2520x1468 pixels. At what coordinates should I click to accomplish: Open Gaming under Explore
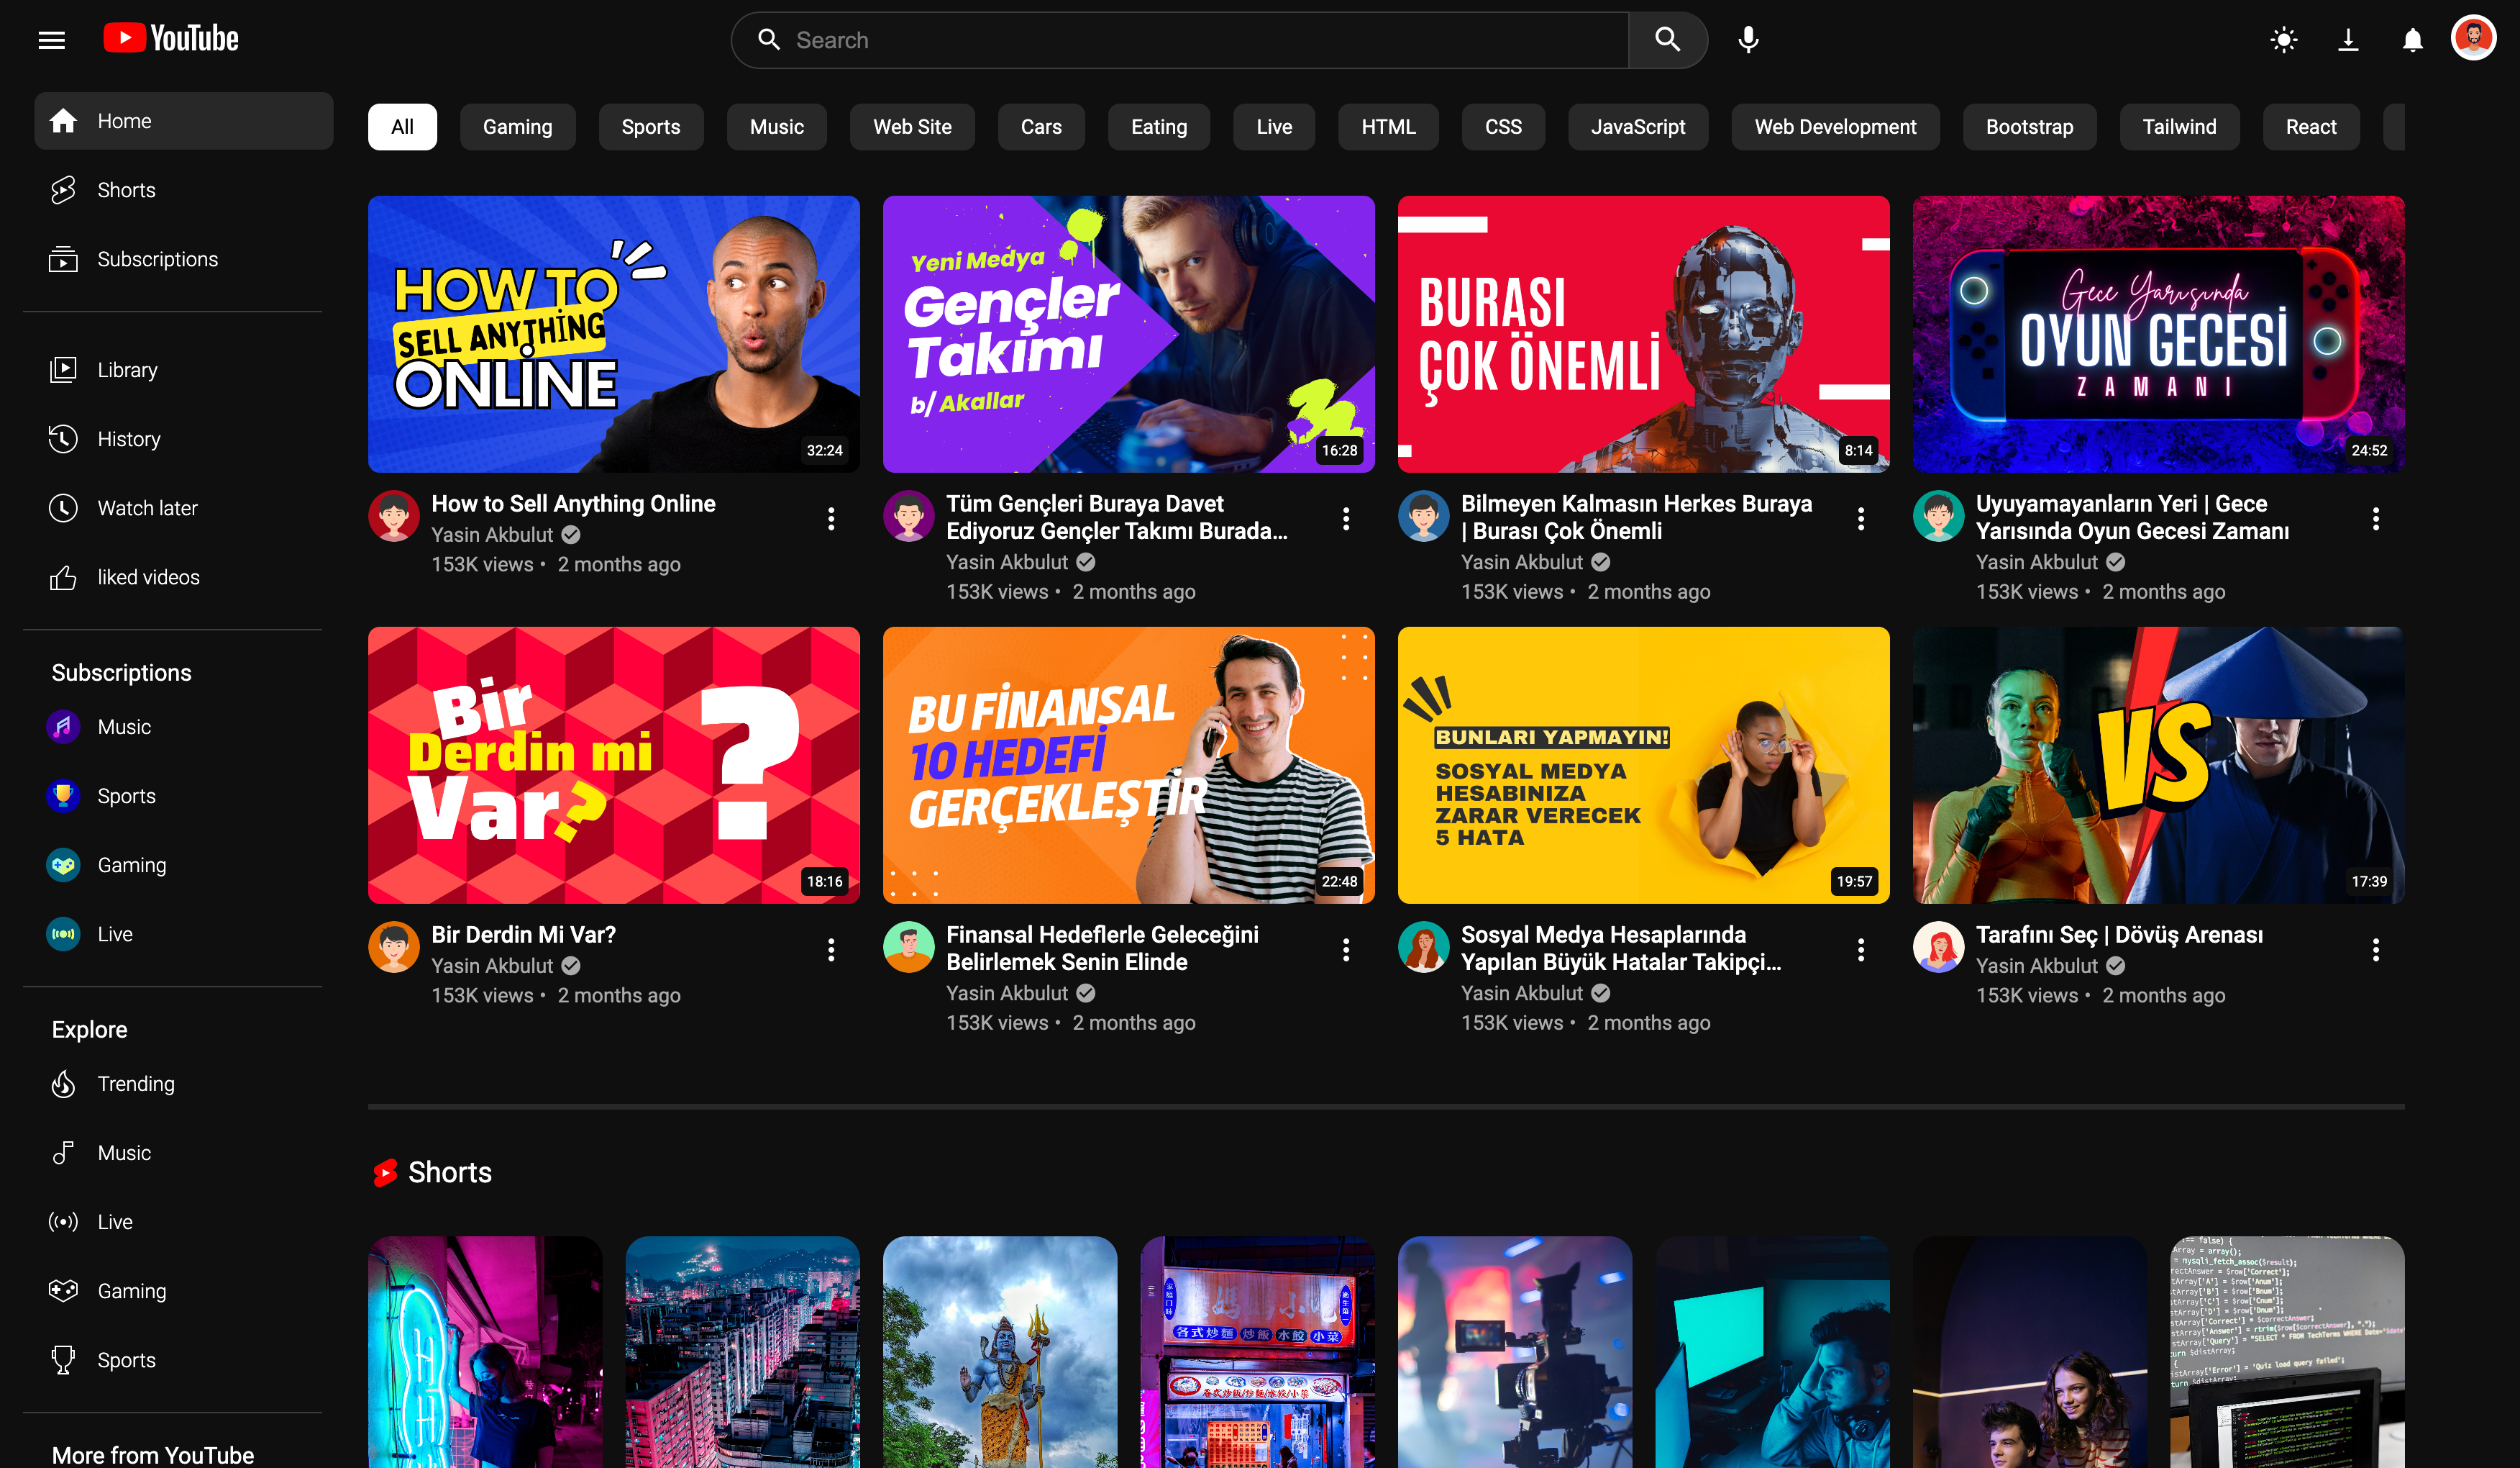click(184, 1291)
